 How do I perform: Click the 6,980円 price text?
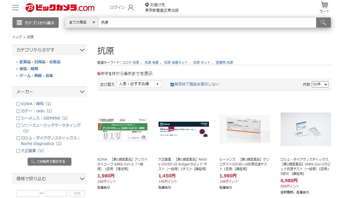289,181
